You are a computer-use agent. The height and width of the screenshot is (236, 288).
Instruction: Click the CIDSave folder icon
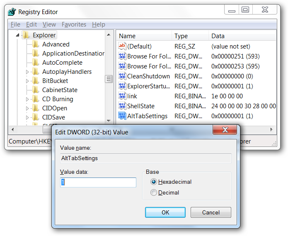36,117
